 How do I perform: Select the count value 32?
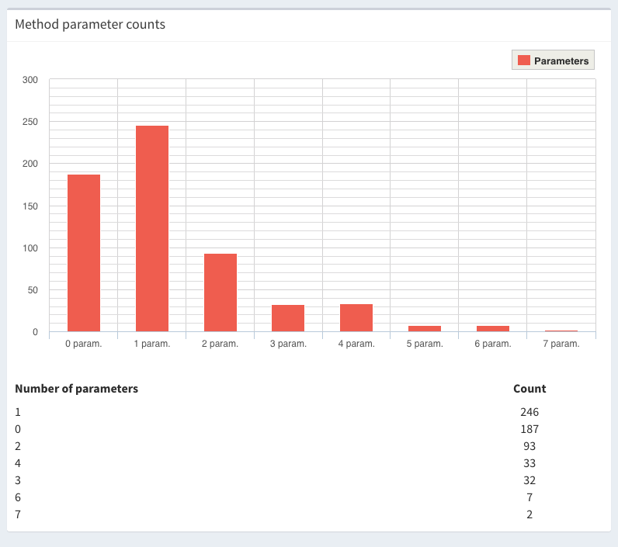[529, 480]
